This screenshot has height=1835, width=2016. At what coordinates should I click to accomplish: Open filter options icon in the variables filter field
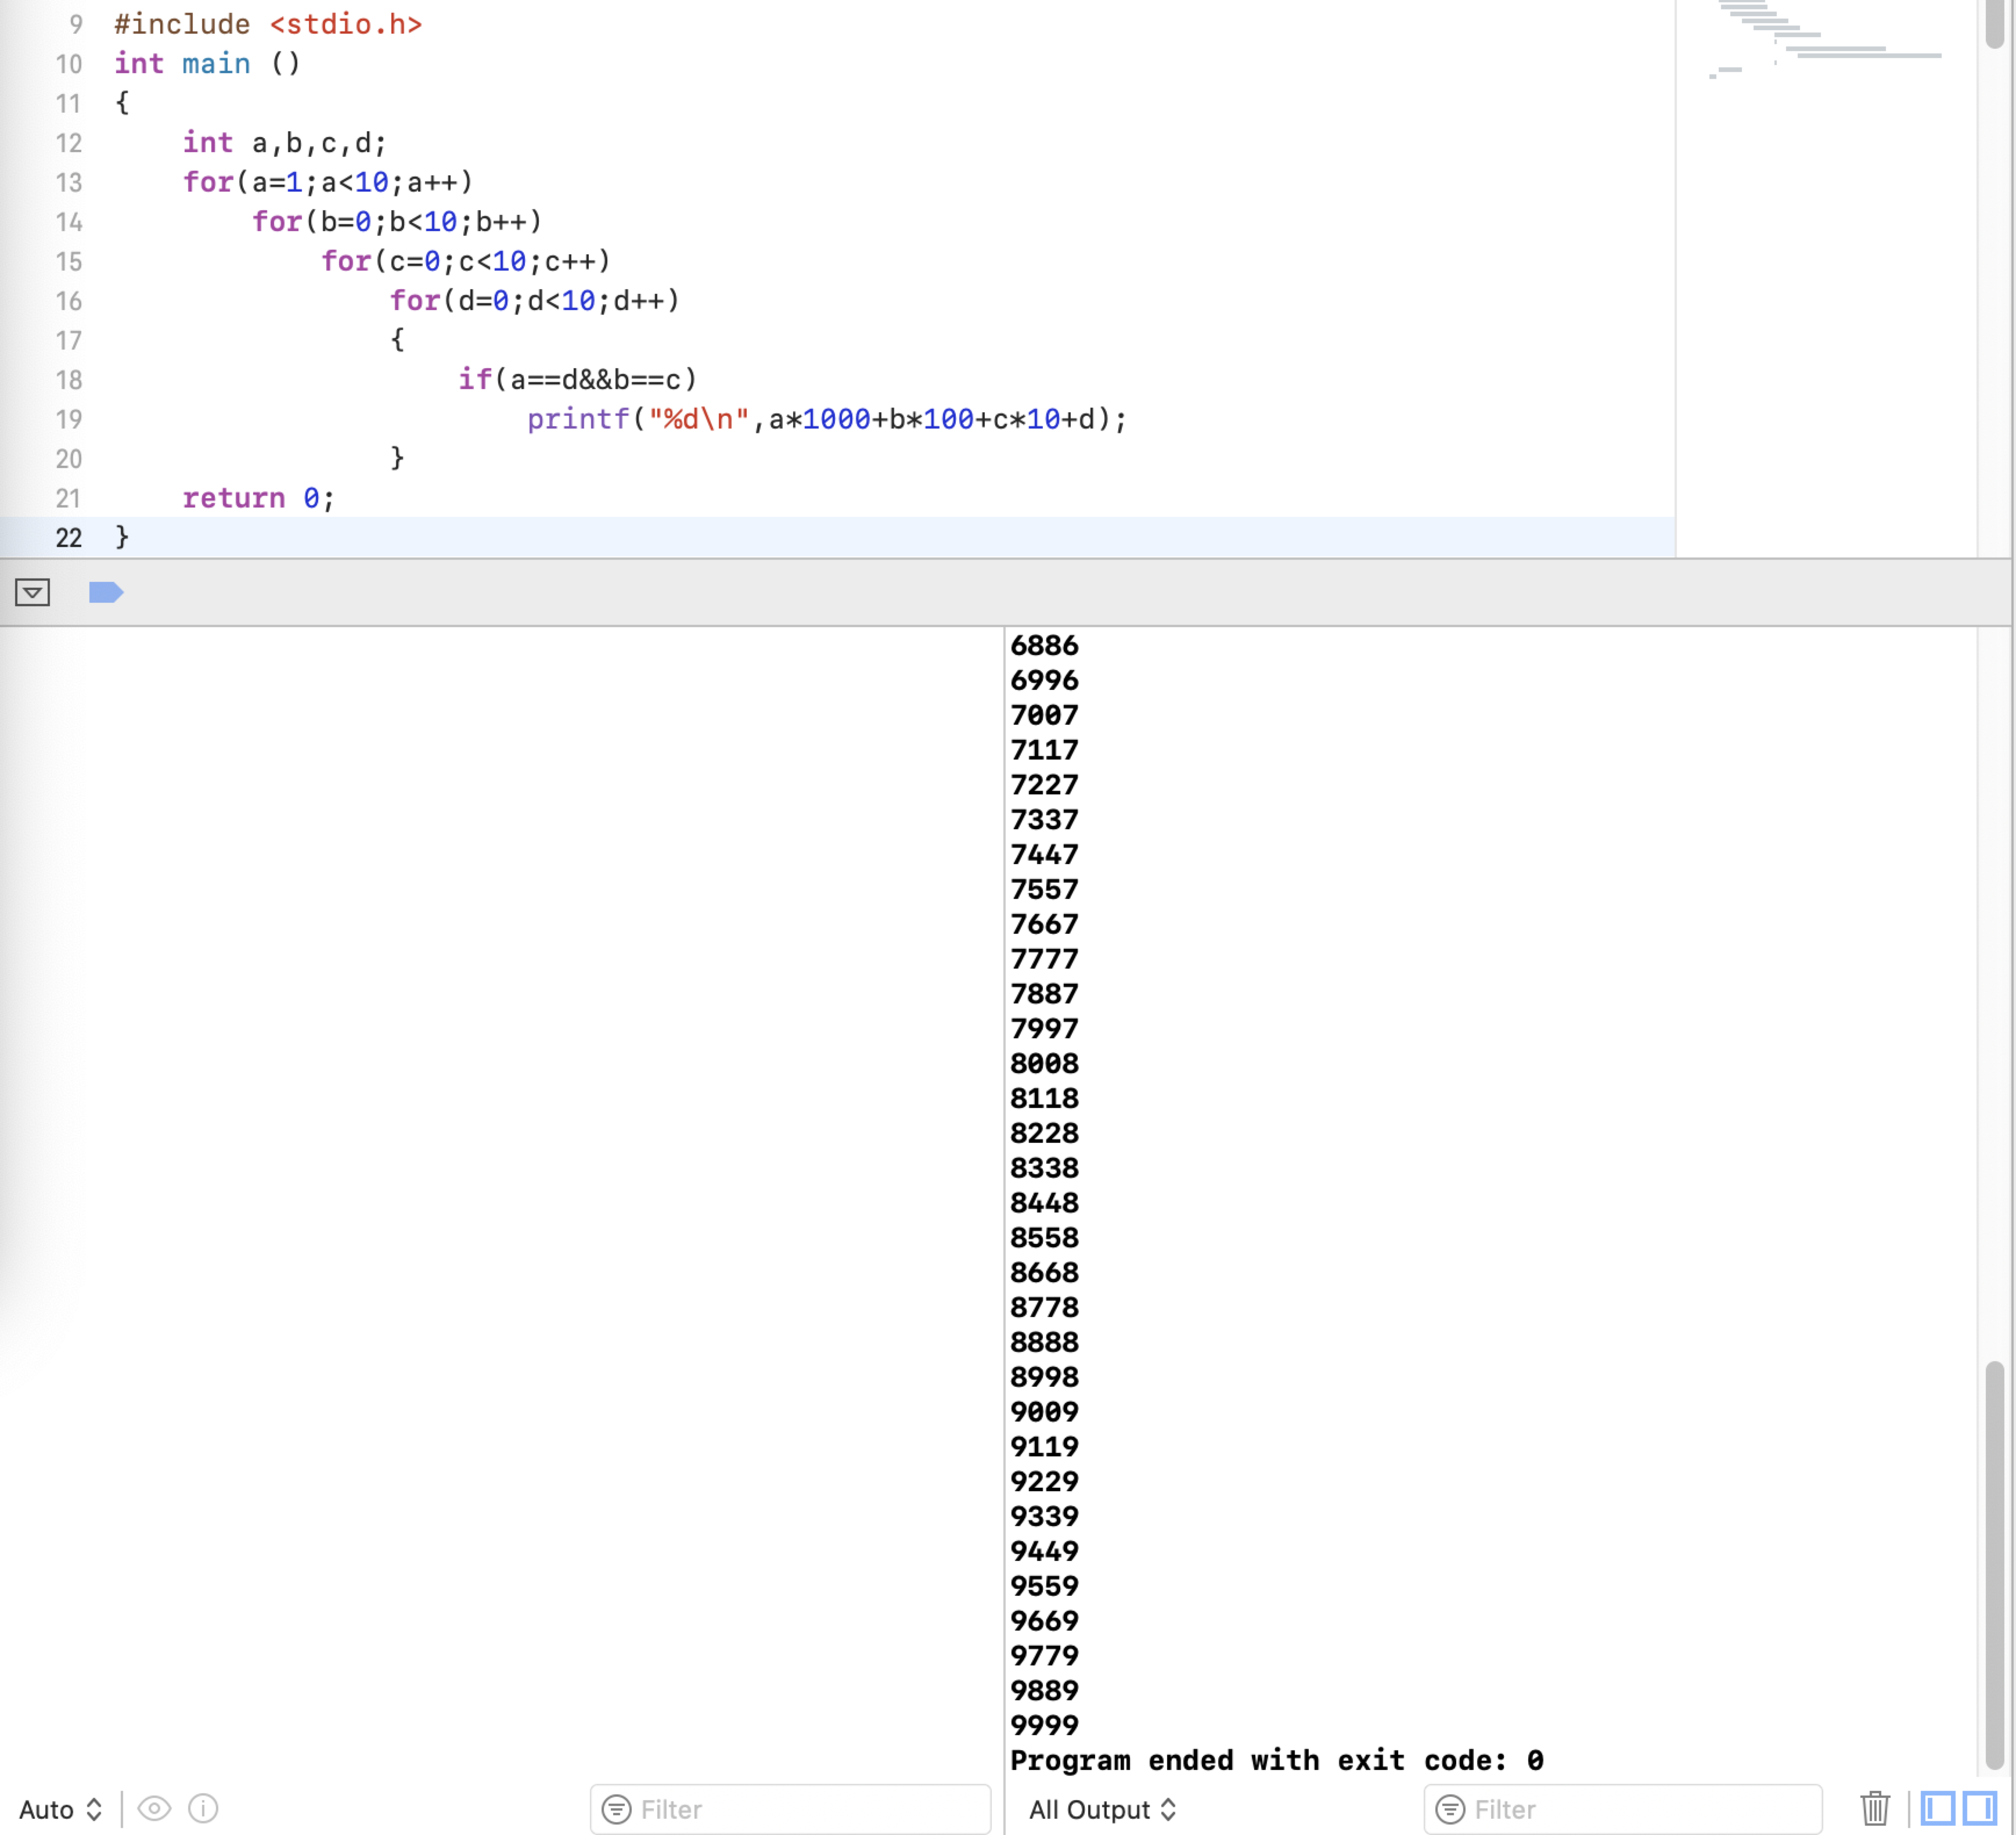[617, 1810]
